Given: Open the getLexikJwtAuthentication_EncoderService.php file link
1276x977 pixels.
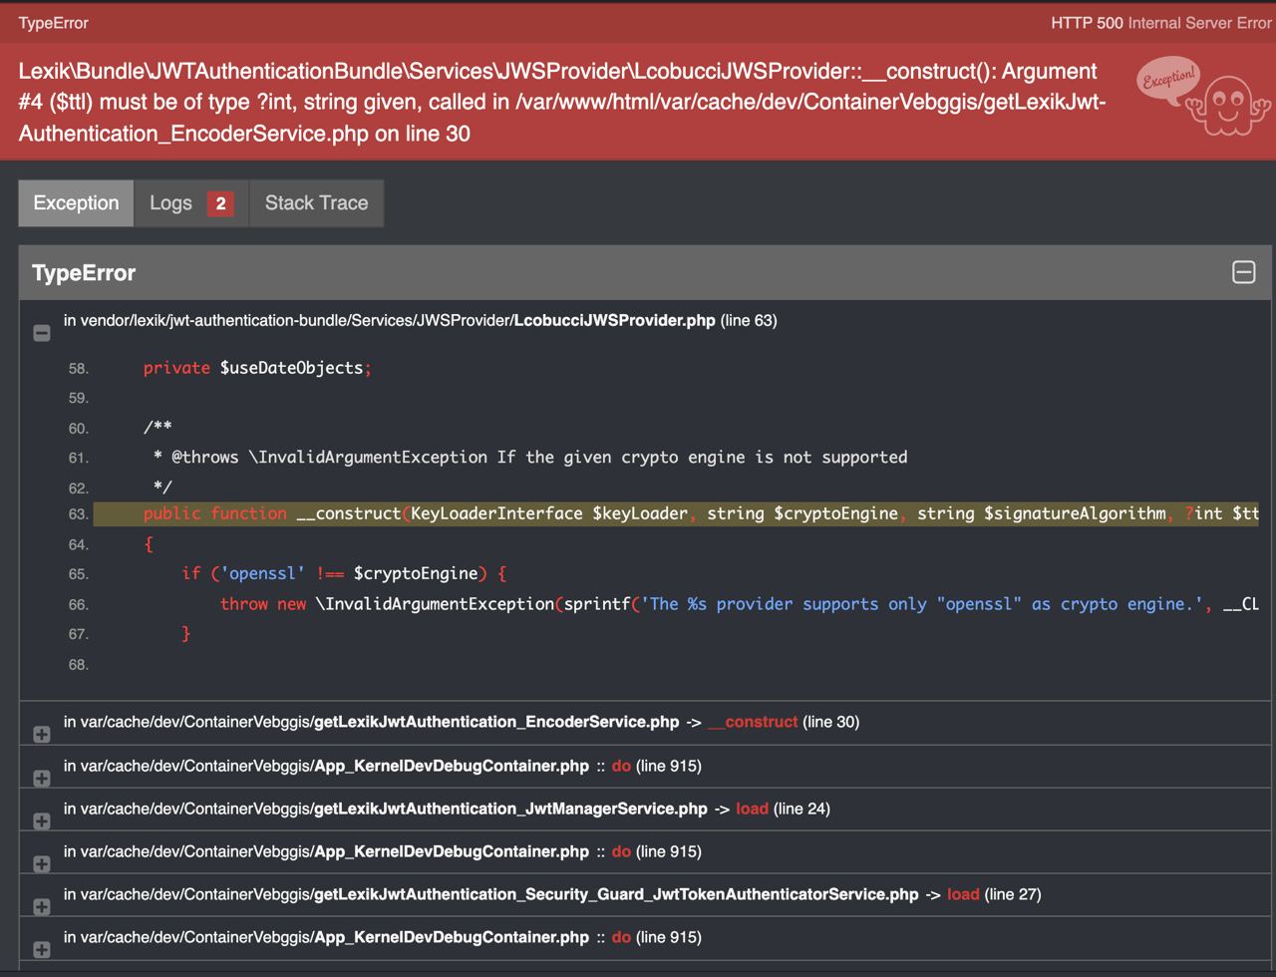Looking at the screenshot, I should 496,722.
